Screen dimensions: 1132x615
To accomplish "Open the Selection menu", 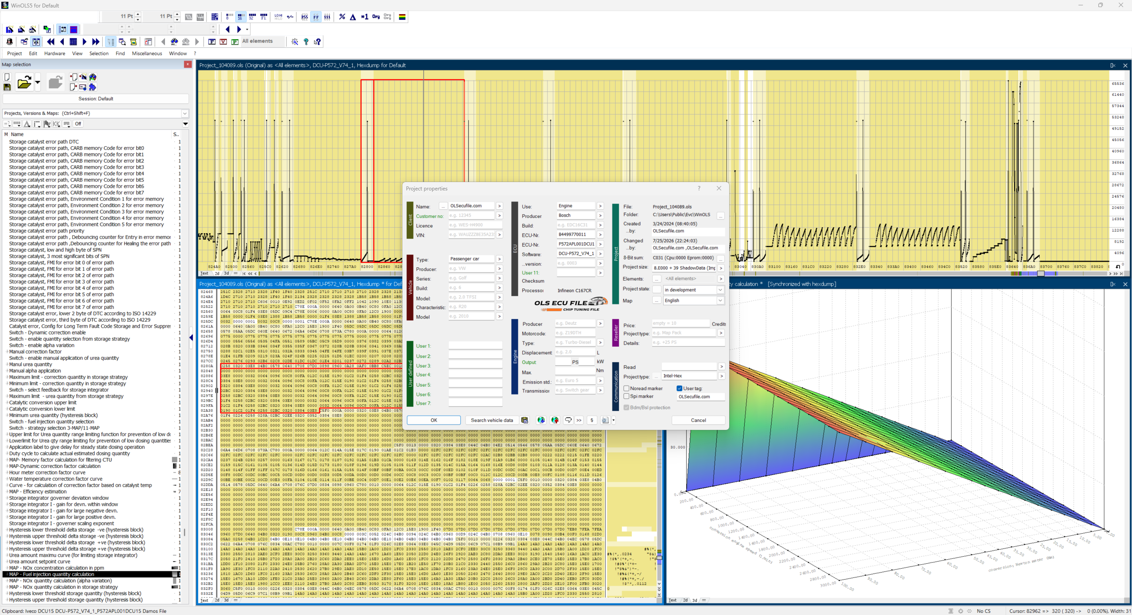I will click(x=99, y=53).
